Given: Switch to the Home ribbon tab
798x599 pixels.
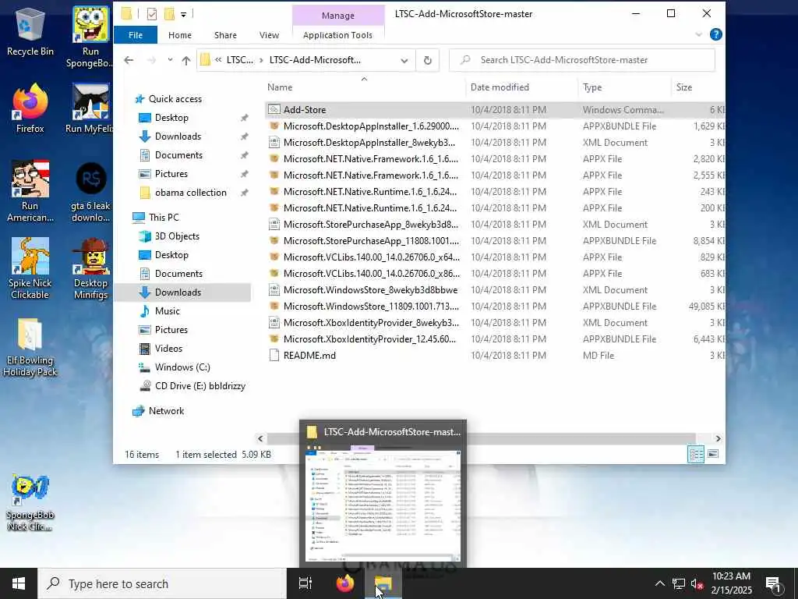Looking at the screenshot, I should point(180,35).
